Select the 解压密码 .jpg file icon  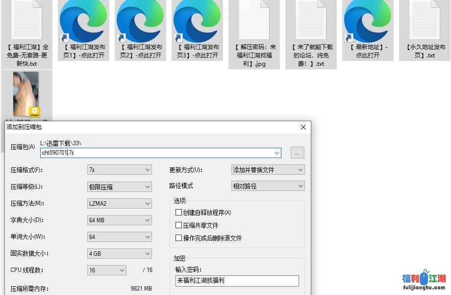tap(254, 22)
